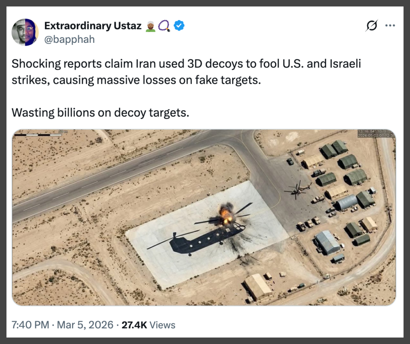Click the blue verified badge
The width and height of the screenshot is (410, 344).
tap(179, 26)
